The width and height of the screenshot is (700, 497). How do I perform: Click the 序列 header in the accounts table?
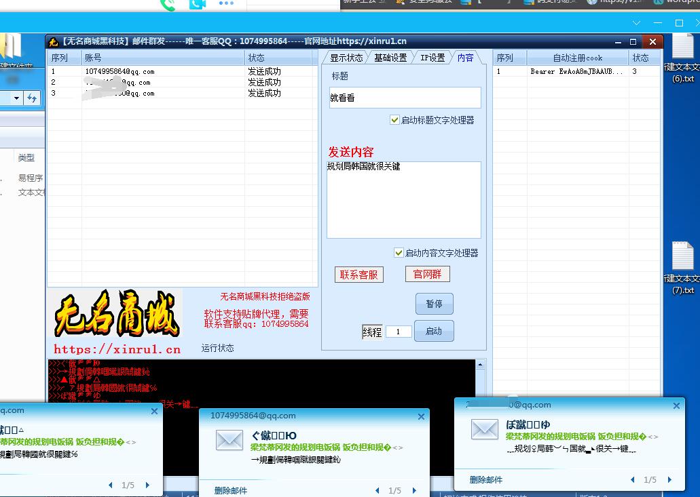pos(65,58)
